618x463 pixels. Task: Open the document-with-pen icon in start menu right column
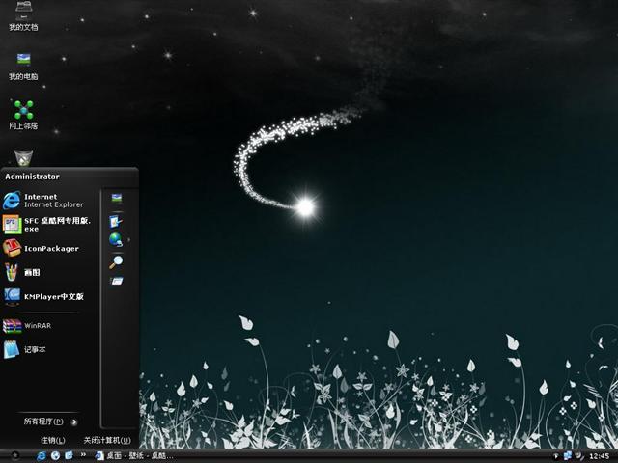[x=116, y=222]
